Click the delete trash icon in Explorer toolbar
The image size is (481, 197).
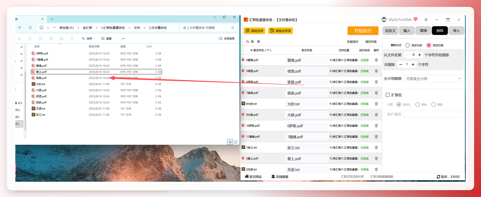tap(72, 39)
